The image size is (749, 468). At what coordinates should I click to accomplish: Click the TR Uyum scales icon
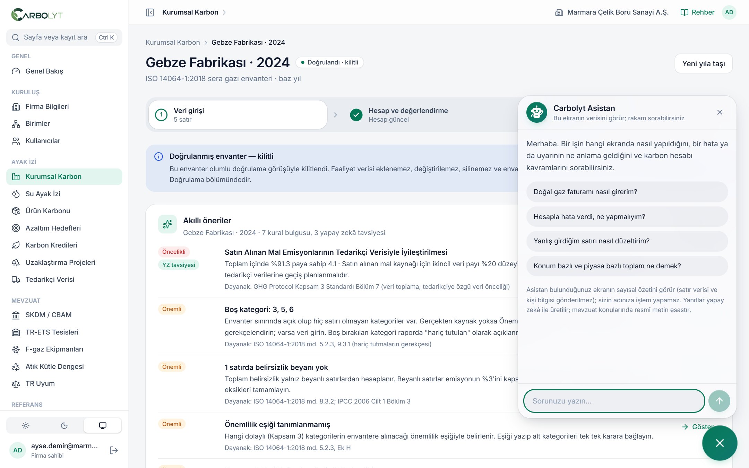tap(16, 383)
